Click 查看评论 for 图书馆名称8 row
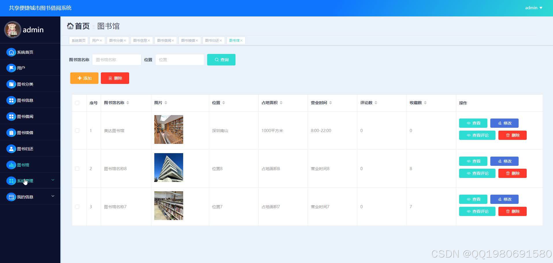The width and height of the screenshot is (553, 263). tap(477, 173)
